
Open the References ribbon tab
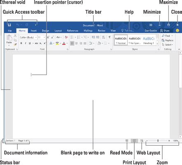click(72, 31)
